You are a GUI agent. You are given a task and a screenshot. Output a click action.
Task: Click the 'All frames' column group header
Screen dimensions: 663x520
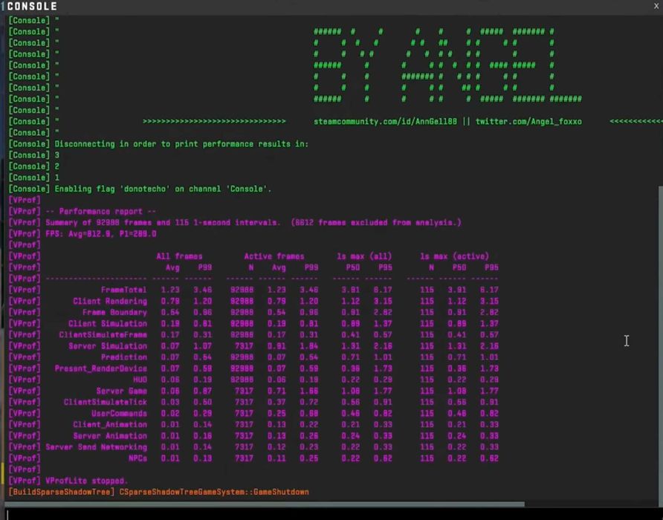(179, 256)
